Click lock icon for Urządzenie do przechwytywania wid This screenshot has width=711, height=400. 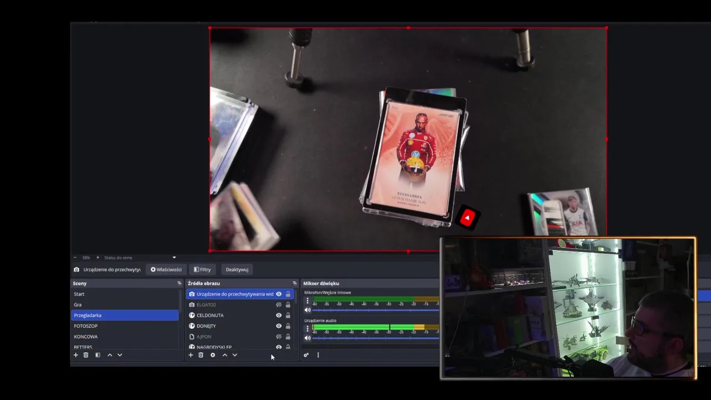tap(288, 294)
